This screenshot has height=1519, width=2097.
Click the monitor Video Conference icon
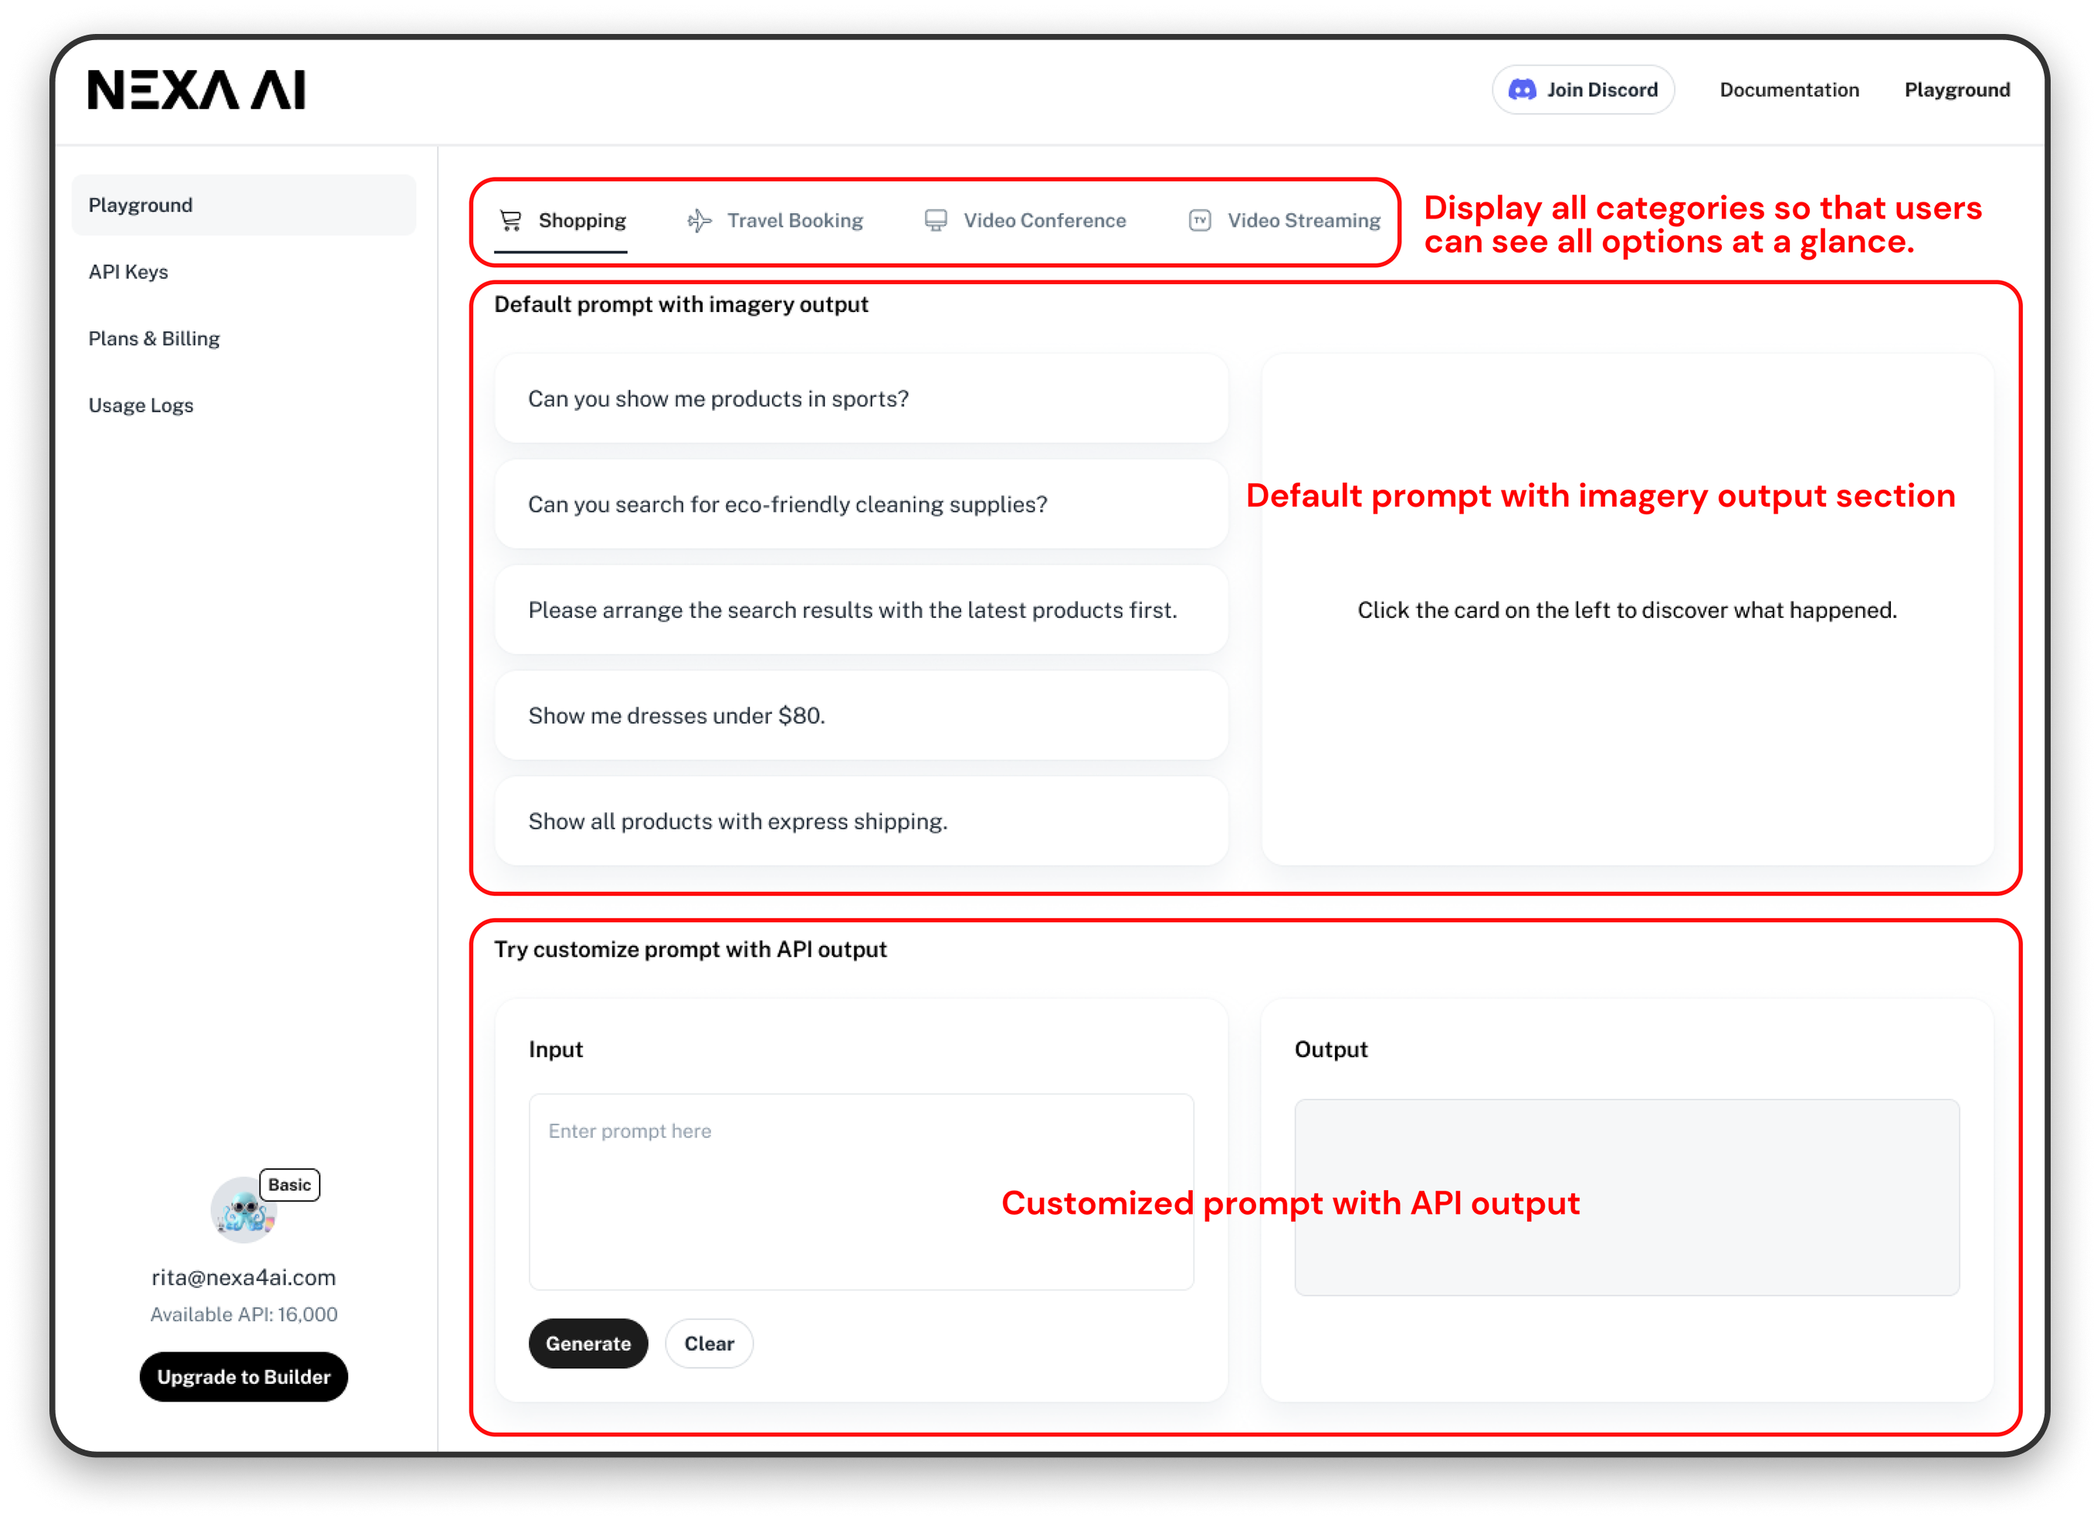pos(936,220)
